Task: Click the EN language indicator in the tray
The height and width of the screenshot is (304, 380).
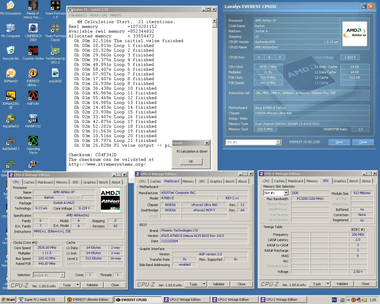Action: pyautogui.click(x=334, y=300)
